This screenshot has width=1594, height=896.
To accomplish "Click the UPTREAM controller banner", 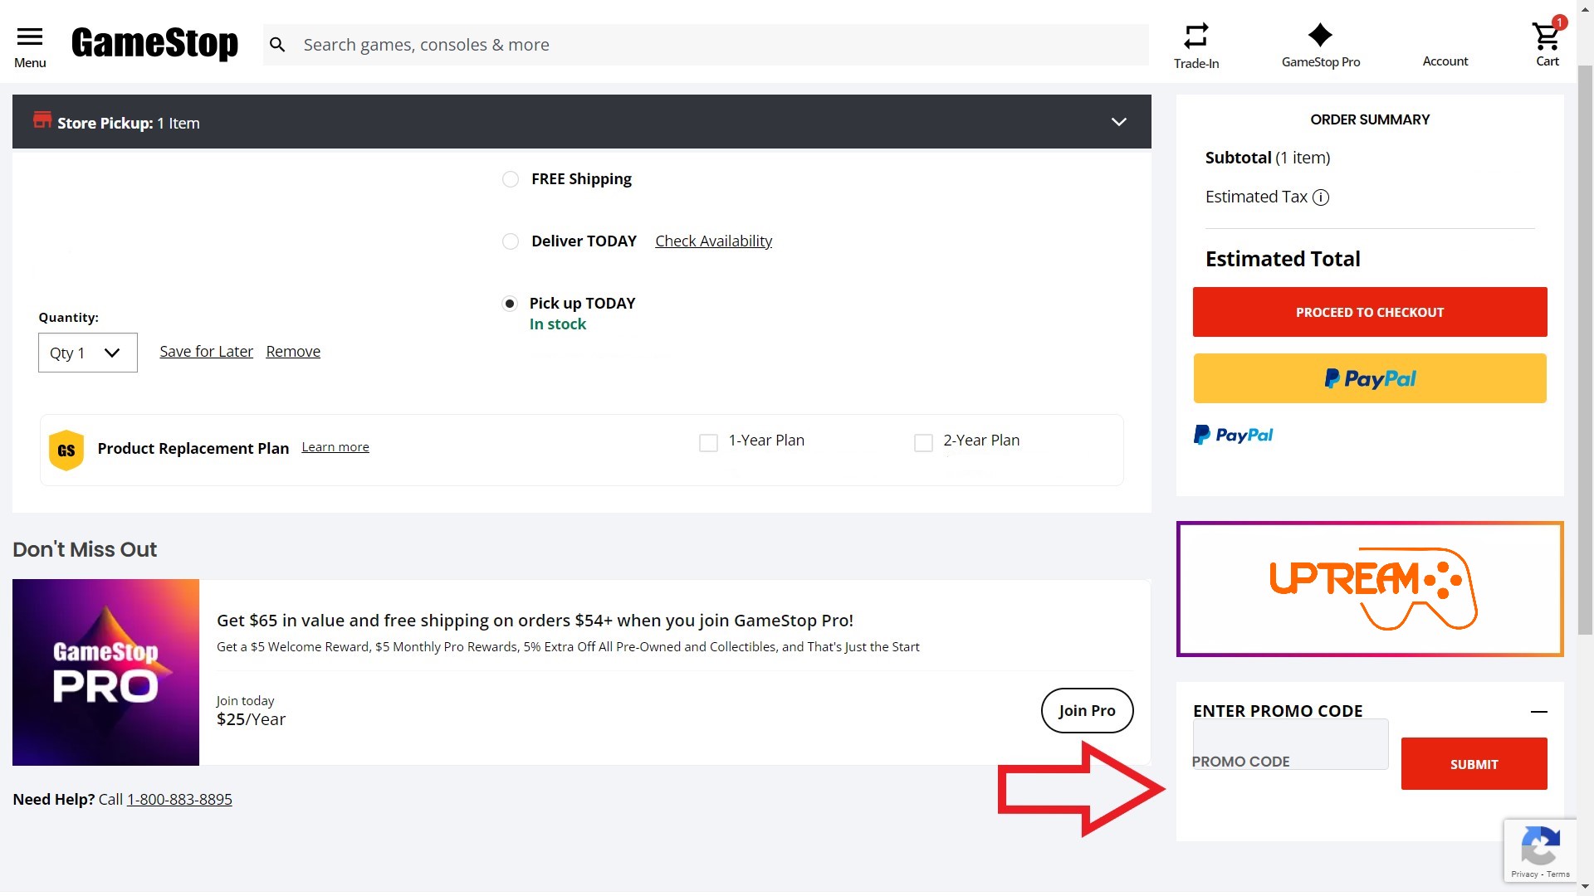I will (x=1370, y=589).
